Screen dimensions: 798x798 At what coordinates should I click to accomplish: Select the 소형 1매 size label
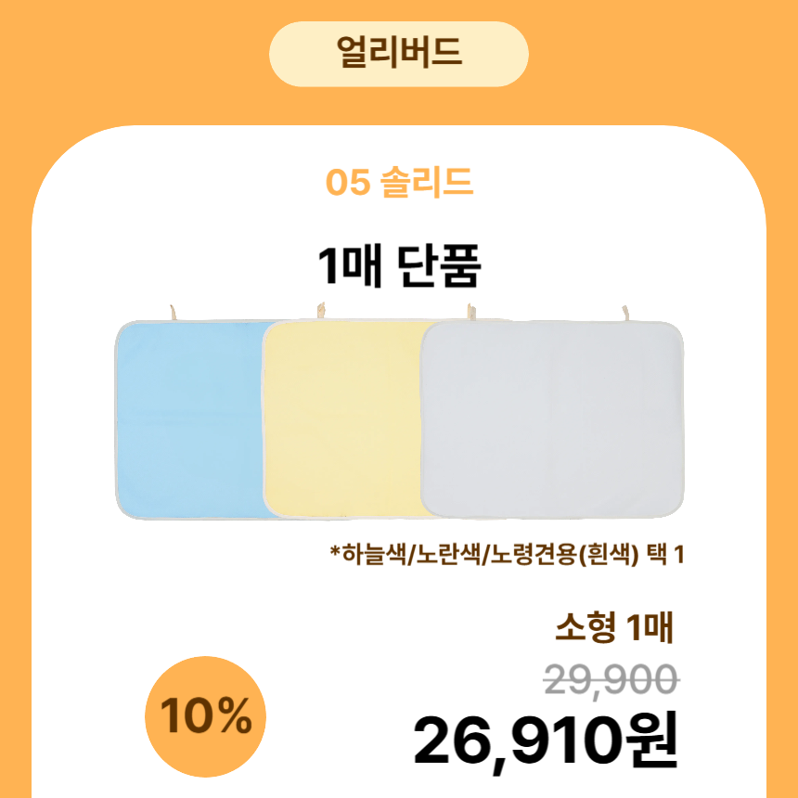point(613,629)
